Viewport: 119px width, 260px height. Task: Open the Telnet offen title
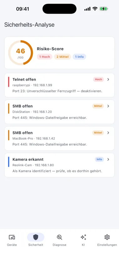[x=24, y=79]
